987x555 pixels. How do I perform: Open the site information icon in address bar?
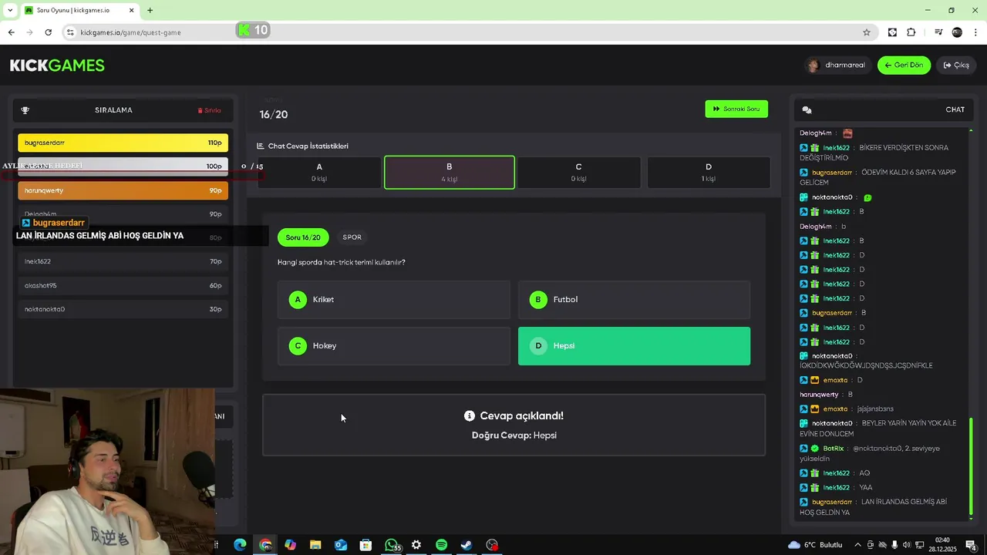pyautogui.click(x=70, y=32)
